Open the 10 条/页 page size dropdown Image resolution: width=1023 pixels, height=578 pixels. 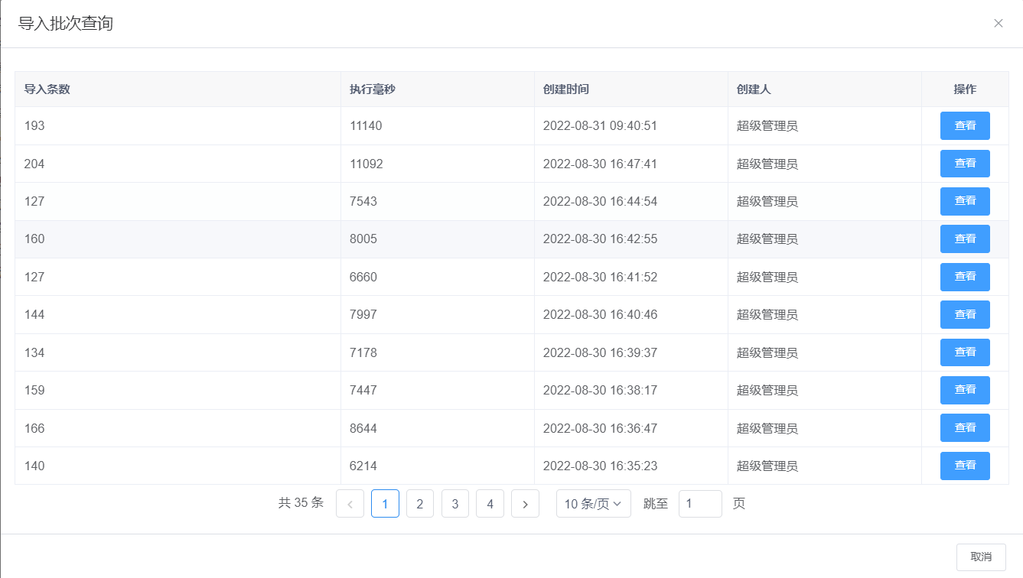coord(593,504)
